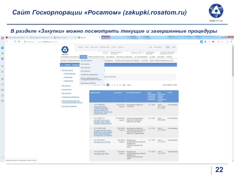Click the red heart bookmark icon in the address bar
The height and width of the screenshot is (175, 234).
(213, 42)
